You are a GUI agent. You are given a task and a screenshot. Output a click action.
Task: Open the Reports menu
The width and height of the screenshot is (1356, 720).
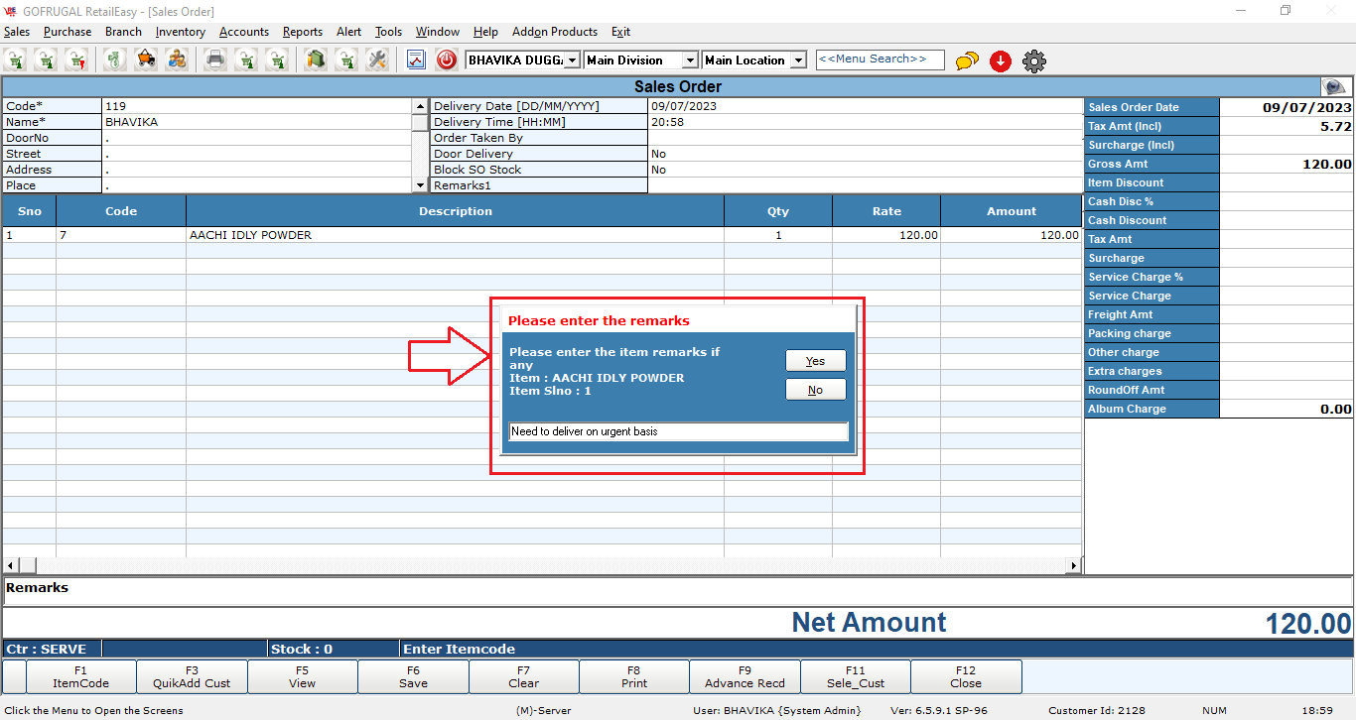click(x=303, y=32)
